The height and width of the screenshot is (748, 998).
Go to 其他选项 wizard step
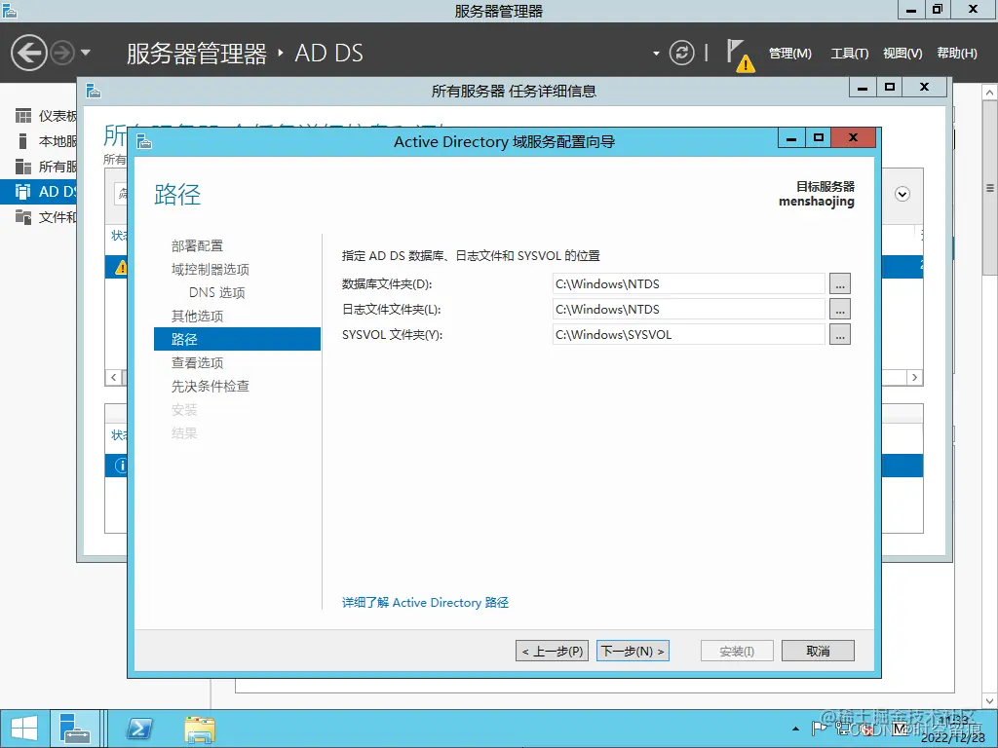(197, 317)
